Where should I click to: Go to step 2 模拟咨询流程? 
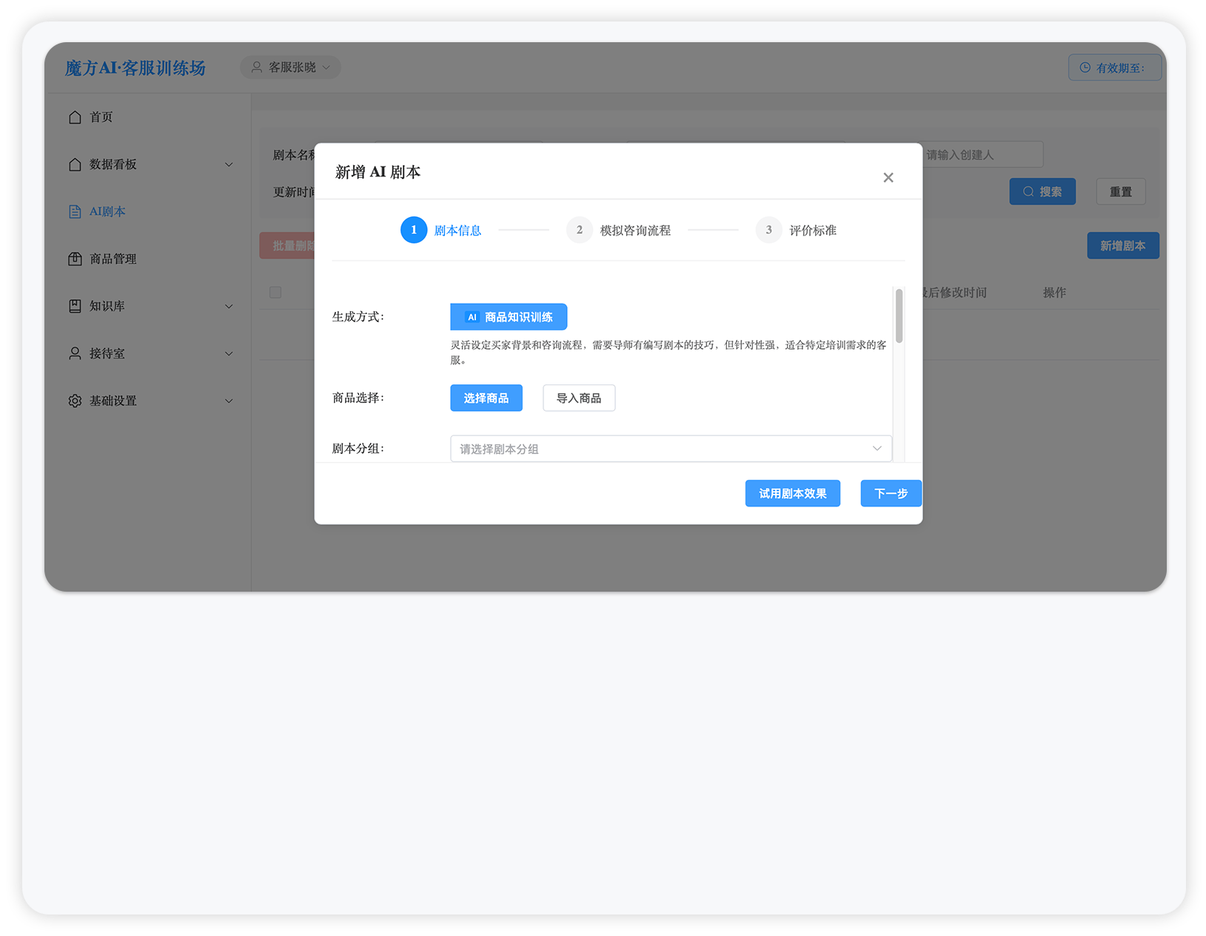619,230
